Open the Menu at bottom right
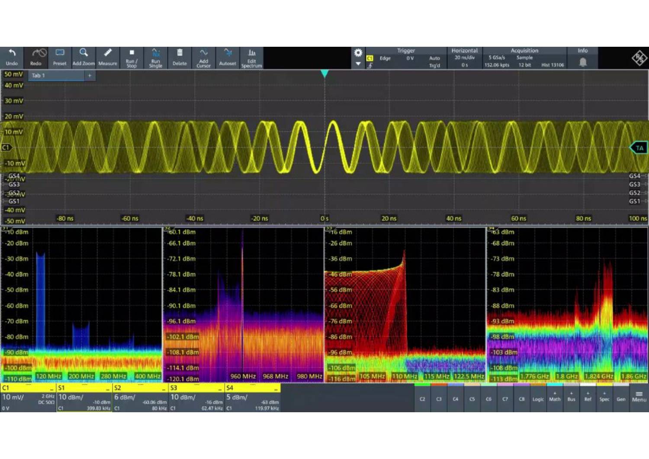 639,397
